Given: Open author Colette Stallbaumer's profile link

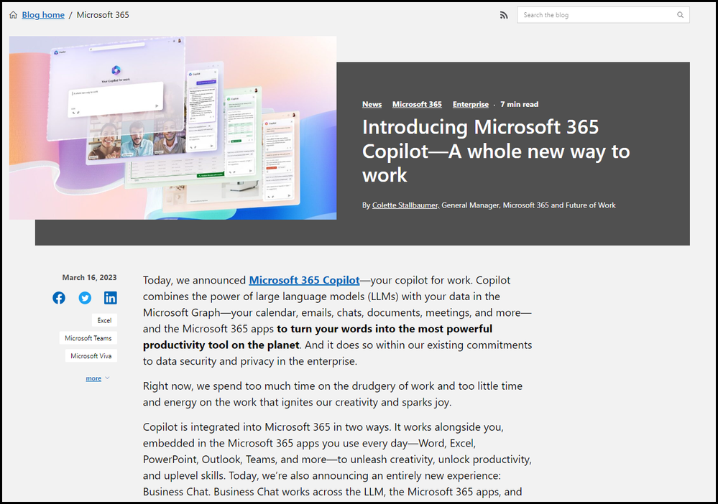Looking at the screenshot, I should click(405, 205).
